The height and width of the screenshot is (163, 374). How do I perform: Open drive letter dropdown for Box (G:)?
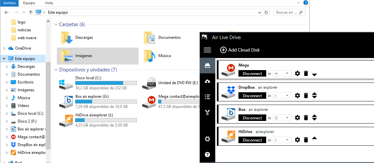pyautogui.click(x=282, y=118)
